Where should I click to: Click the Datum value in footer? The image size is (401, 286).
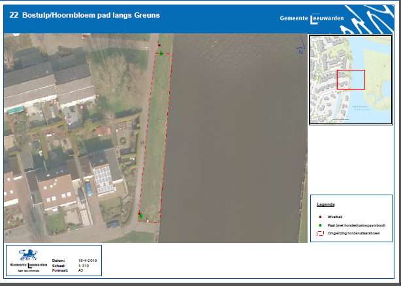point(87,261)
